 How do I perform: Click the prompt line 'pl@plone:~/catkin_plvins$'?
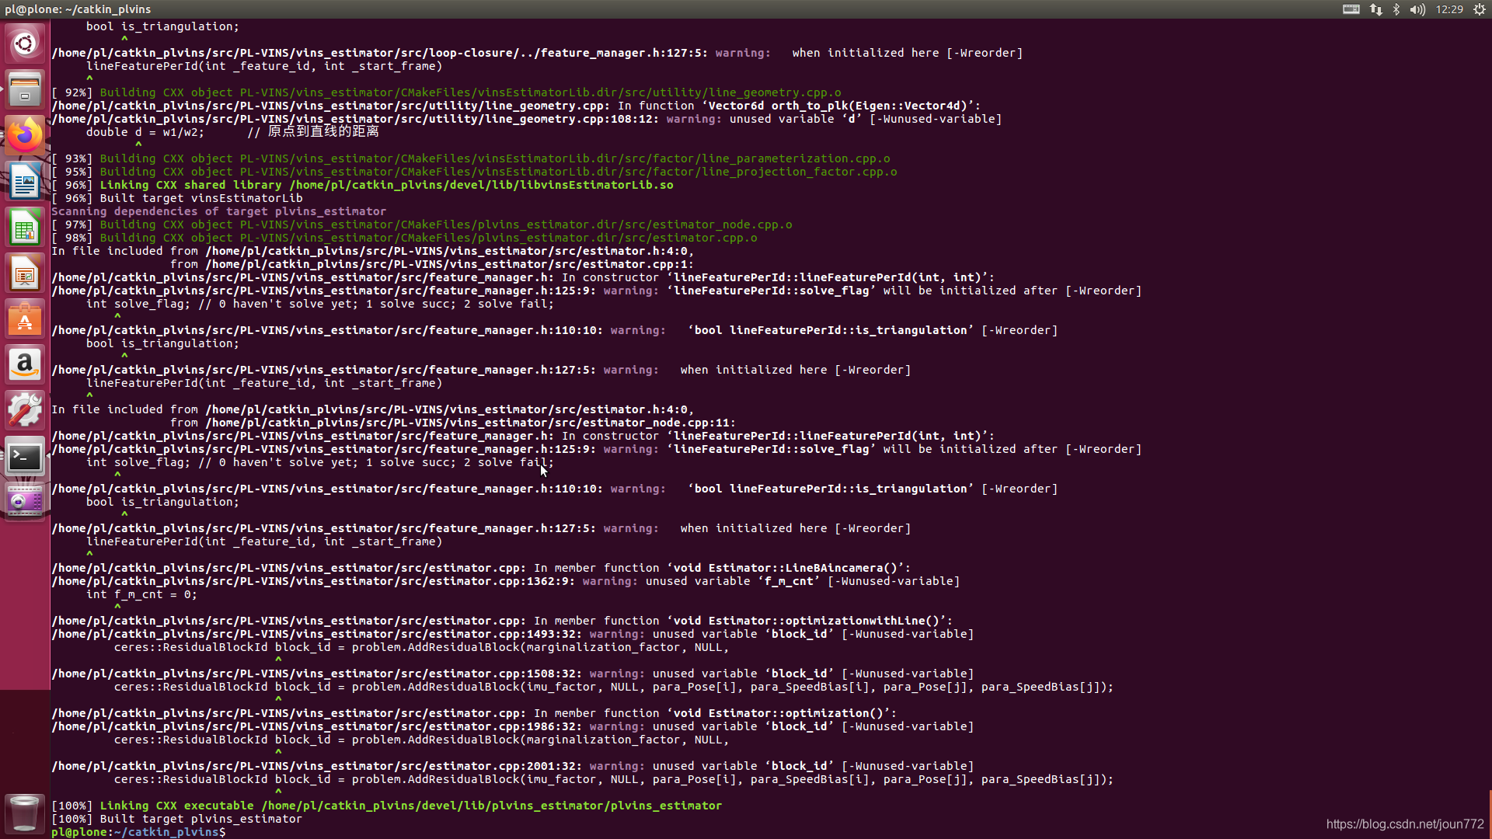[x=138, y=832]
